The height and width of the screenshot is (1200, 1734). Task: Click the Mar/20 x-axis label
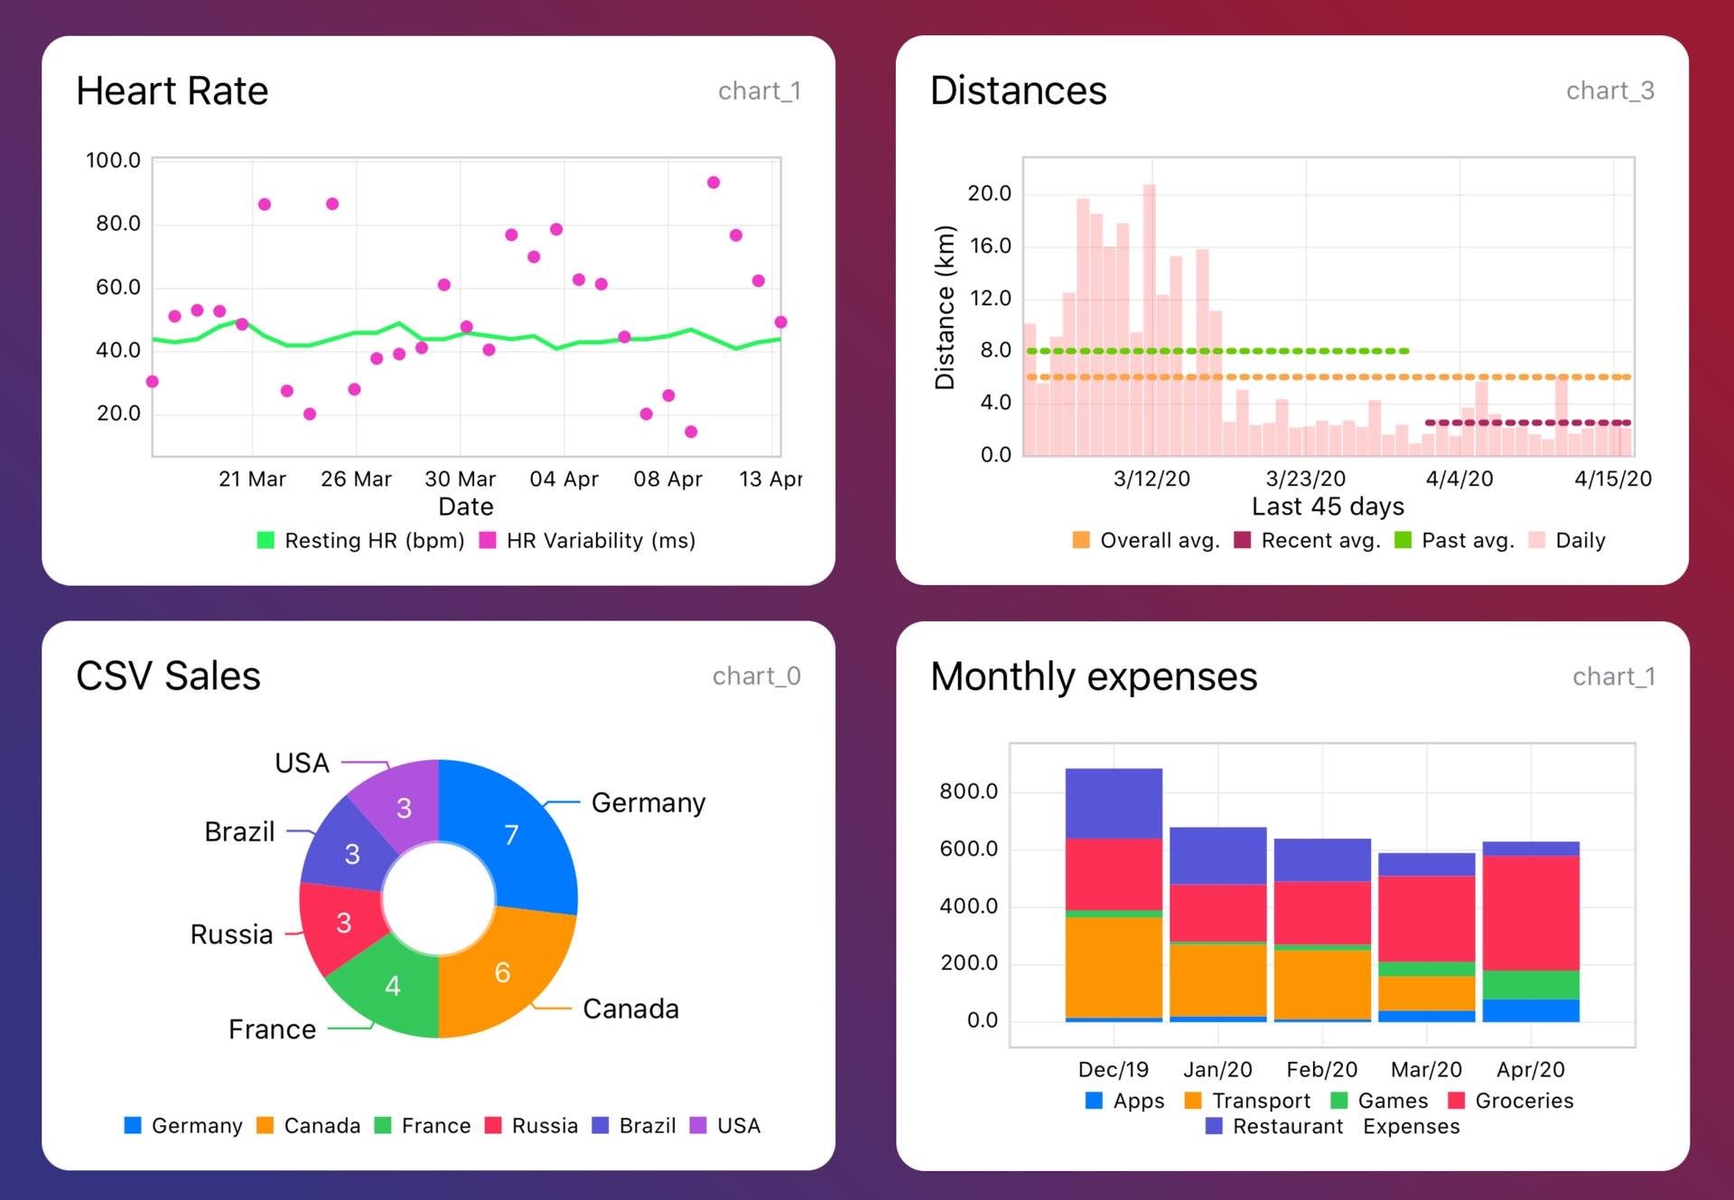[x=1427, y=1070]
